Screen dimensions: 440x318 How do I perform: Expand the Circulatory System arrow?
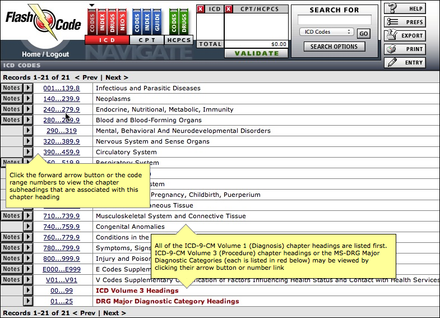point(28,152)
